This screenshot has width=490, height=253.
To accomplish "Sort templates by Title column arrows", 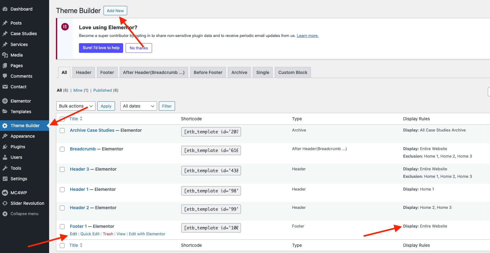I will (x=81, y=119).
